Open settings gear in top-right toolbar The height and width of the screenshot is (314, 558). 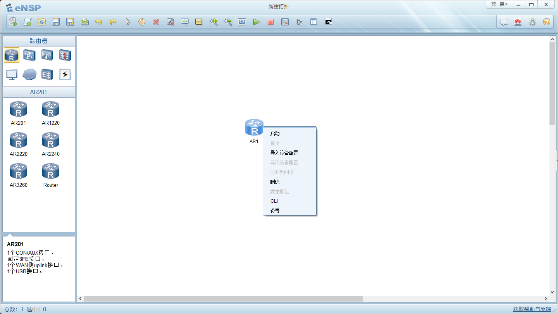[532, 22]
